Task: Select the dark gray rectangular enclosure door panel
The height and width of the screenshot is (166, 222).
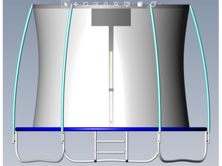Action: [111, 17]
